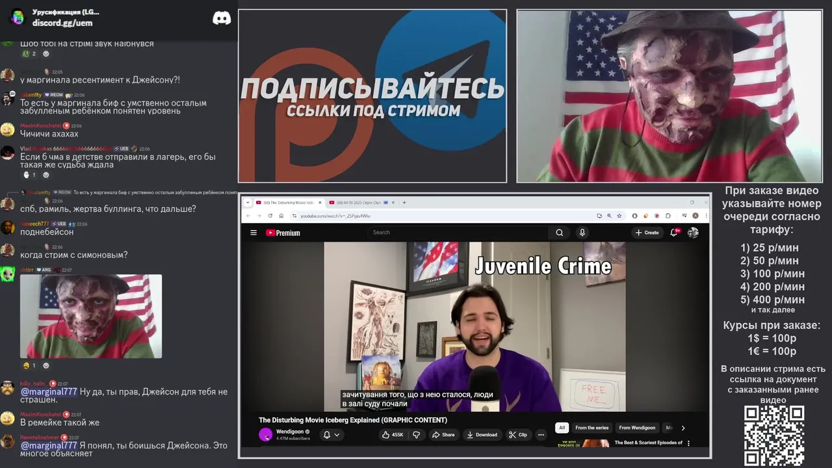Image resolution: width=832 pixels, height=468 pixels.
Task: Click the video title The Disturbing Movie Iceberg Explained
Action: (353, 420)
